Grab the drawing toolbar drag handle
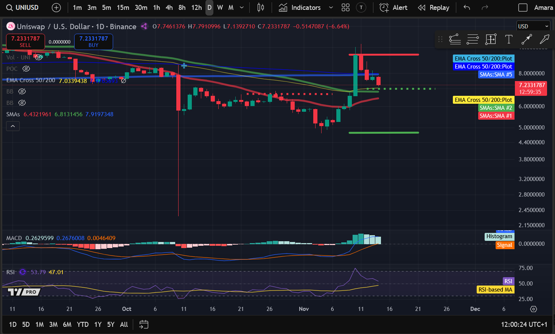Viewport: 555px width, 334px height. pos(440,39)
